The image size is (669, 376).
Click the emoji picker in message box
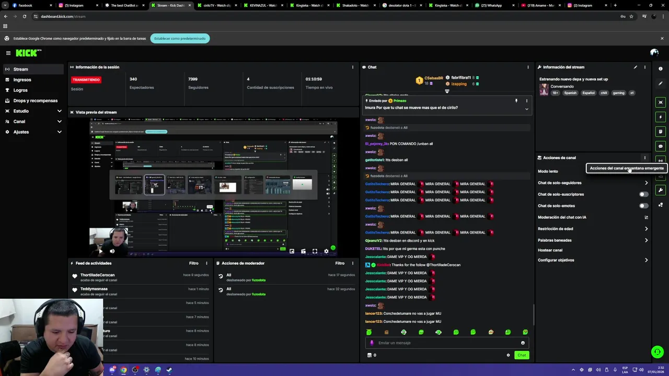(x=523, y=343)
